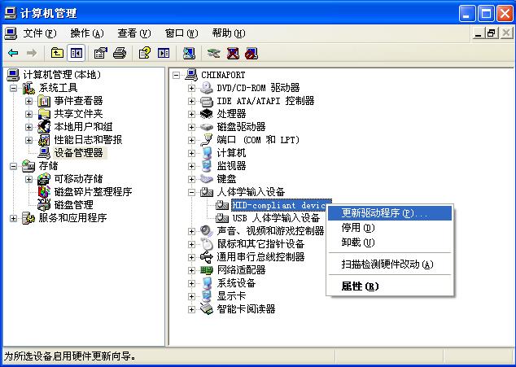This screenshot has width=516, height=367.
Task: Click the Scan for hardware changes toolbar icon
Action: 189,53
